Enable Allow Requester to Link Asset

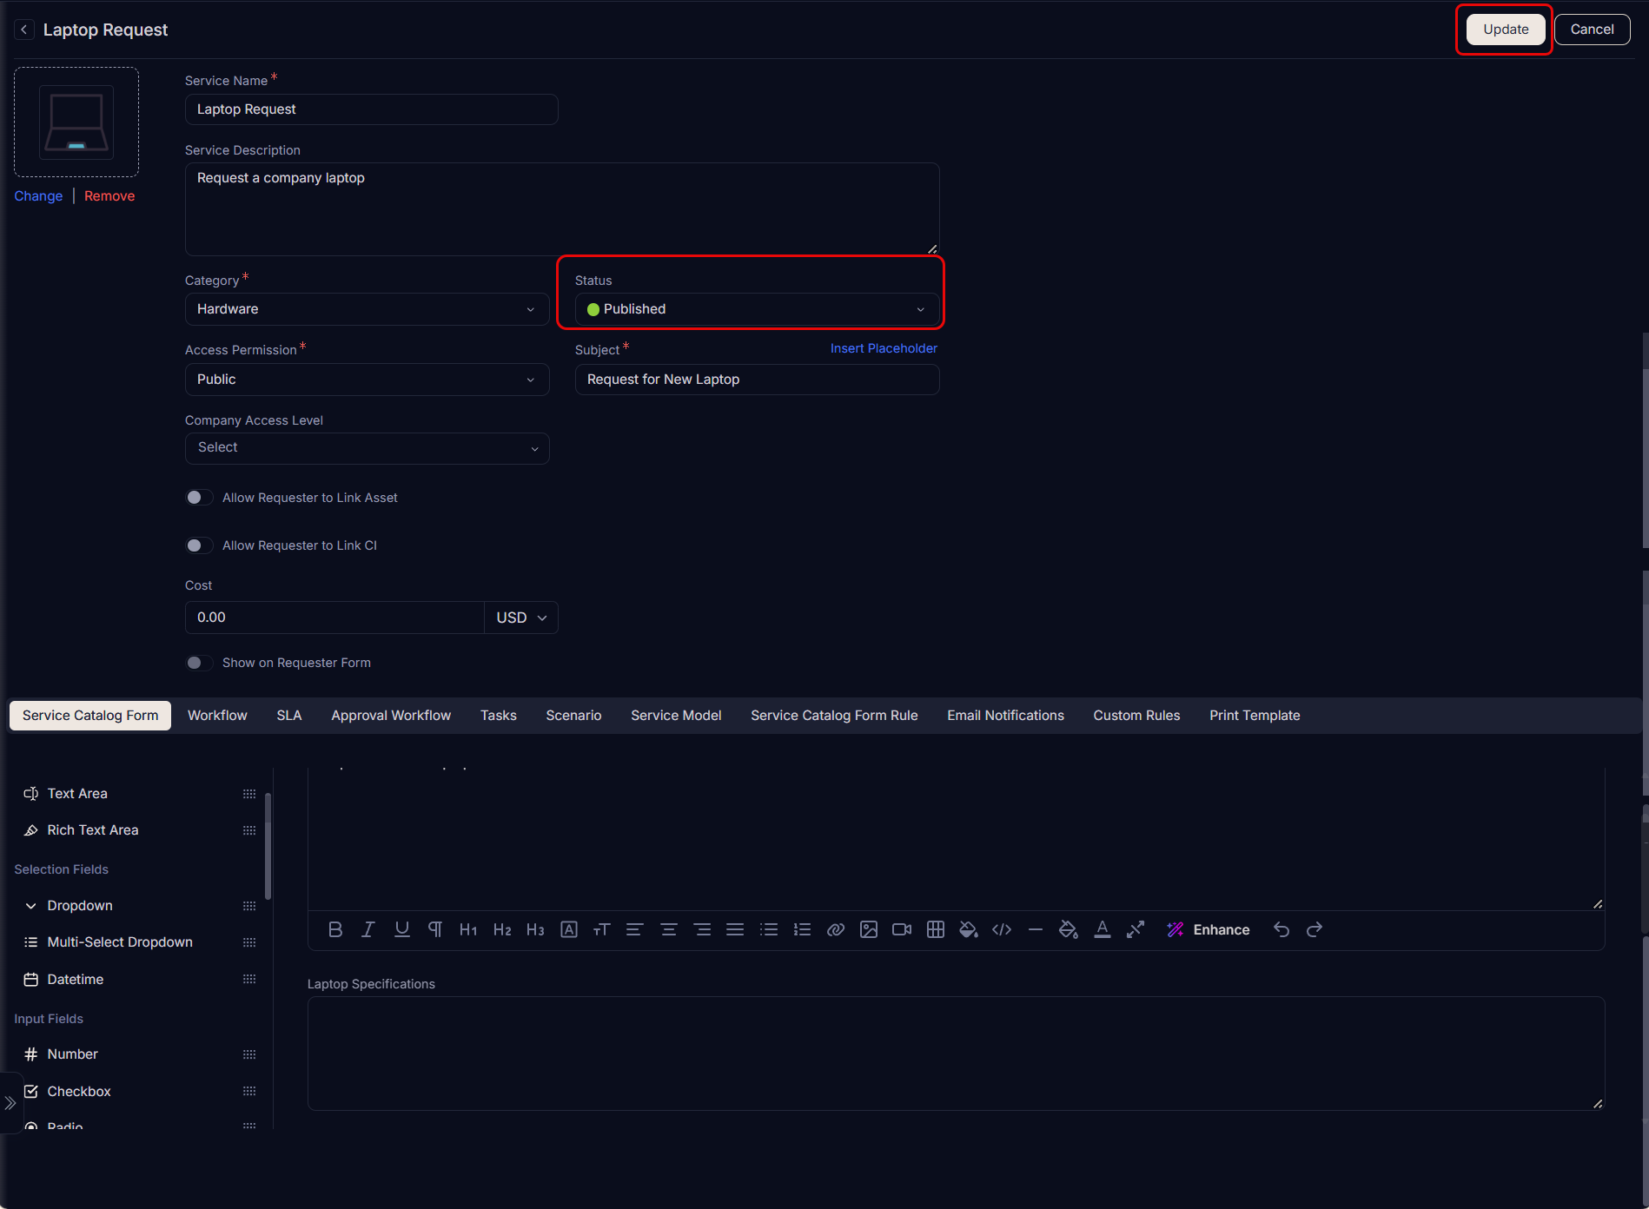(x=199, y=498)
